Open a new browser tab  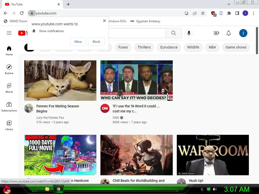pos(68,4)
